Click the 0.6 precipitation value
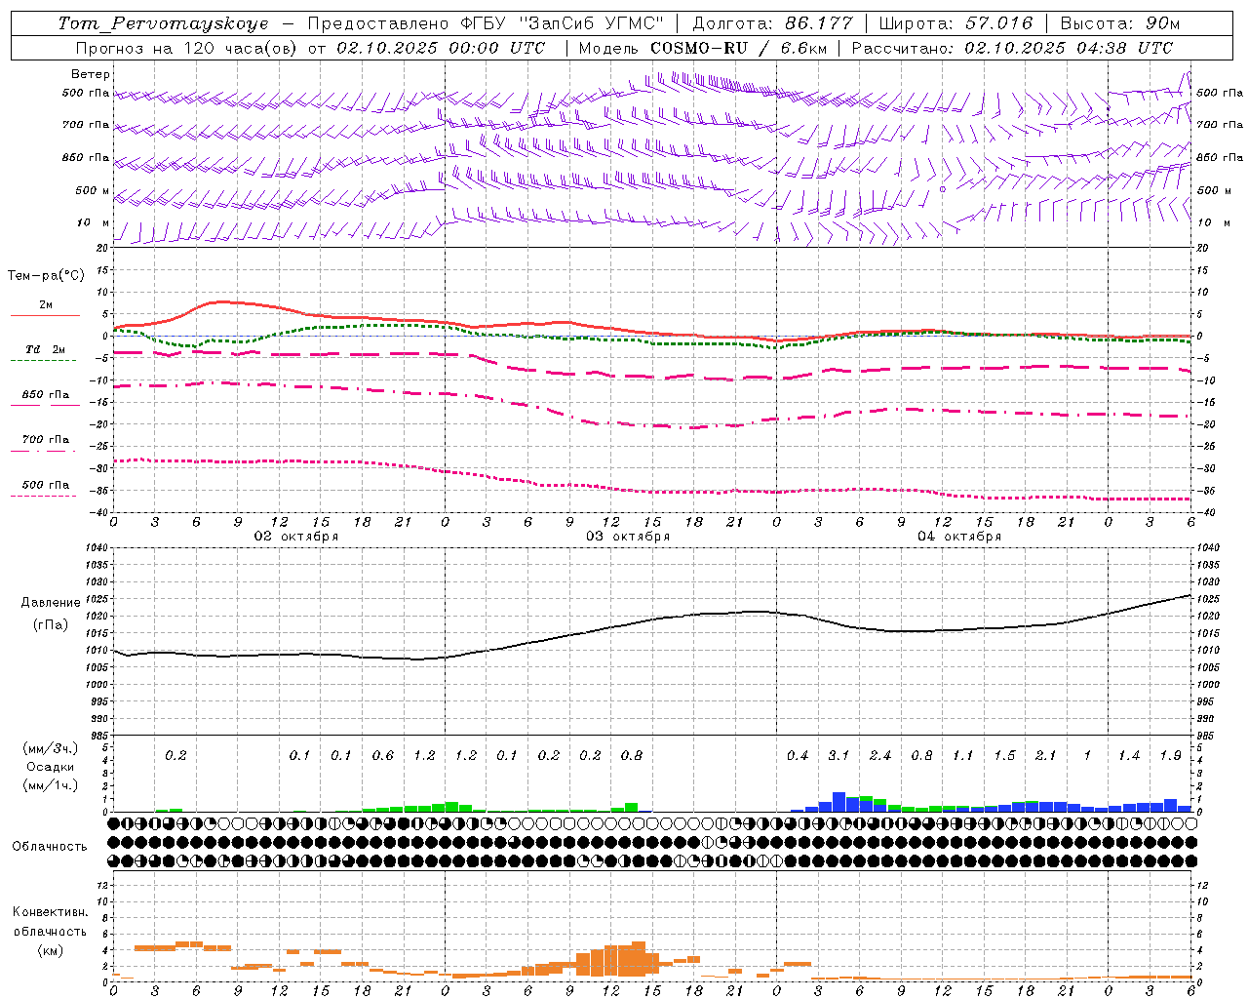This screenshot has width=1248, height=999. click(x=383, y=756)
